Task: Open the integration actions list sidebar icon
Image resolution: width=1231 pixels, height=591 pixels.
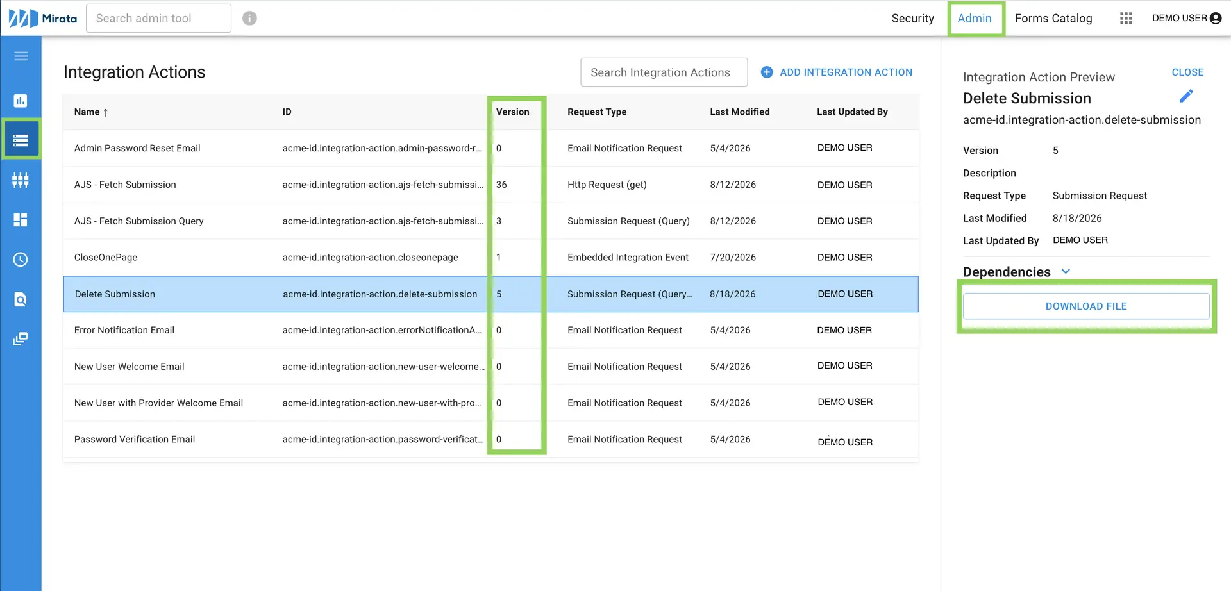Action: (21, 140)
